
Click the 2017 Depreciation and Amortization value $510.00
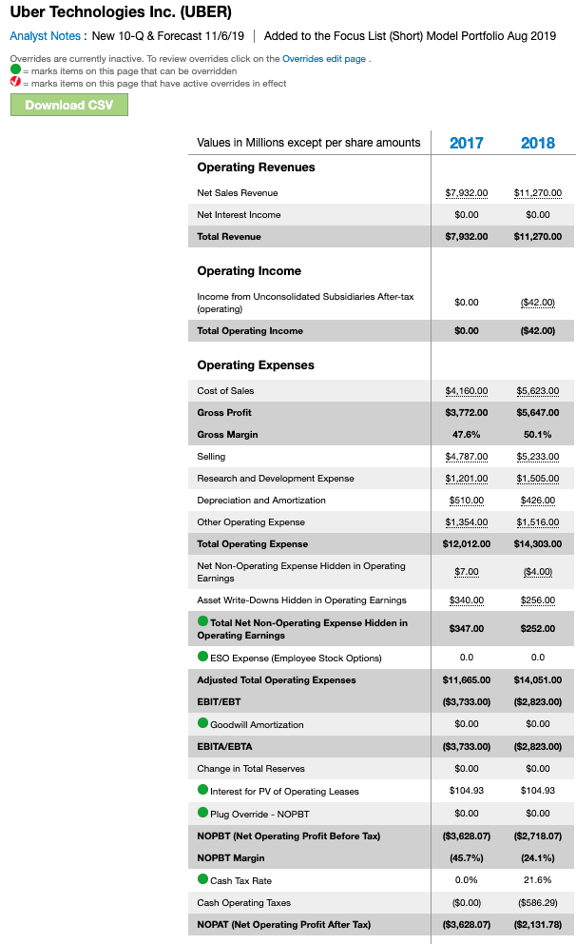467,501
